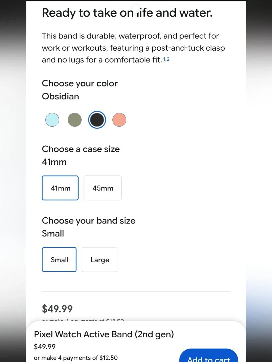This screenshot has height=362, width=272.
Task: Click the band description paragraph
Action: pyautogui.click(x=133, y=48)
